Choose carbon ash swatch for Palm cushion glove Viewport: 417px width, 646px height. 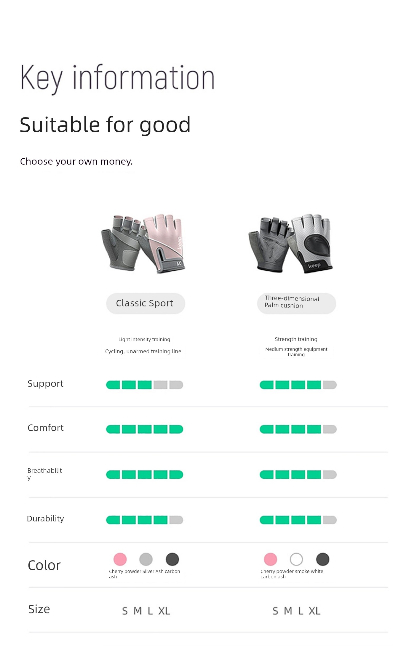point(323,559)
